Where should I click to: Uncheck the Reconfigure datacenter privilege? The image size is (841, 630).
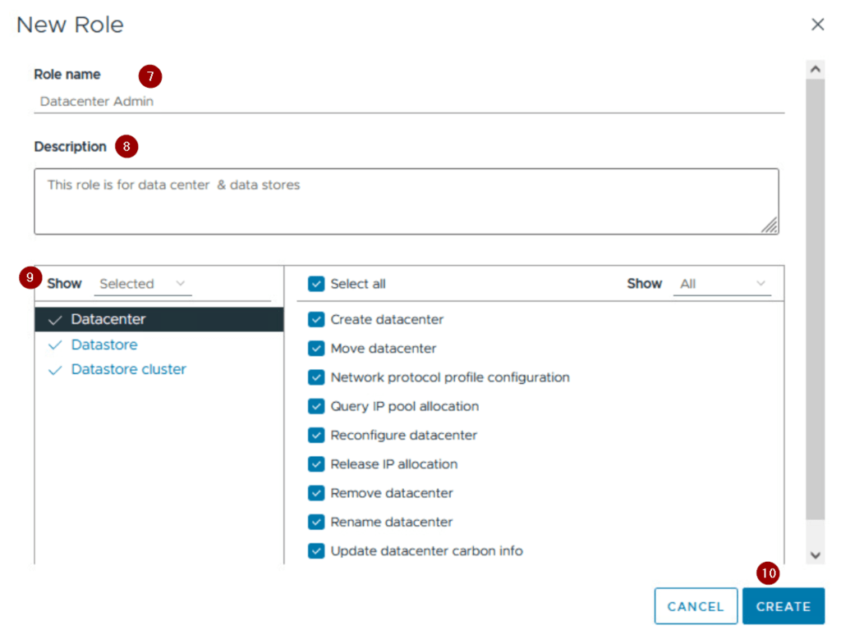coord(316,436)
